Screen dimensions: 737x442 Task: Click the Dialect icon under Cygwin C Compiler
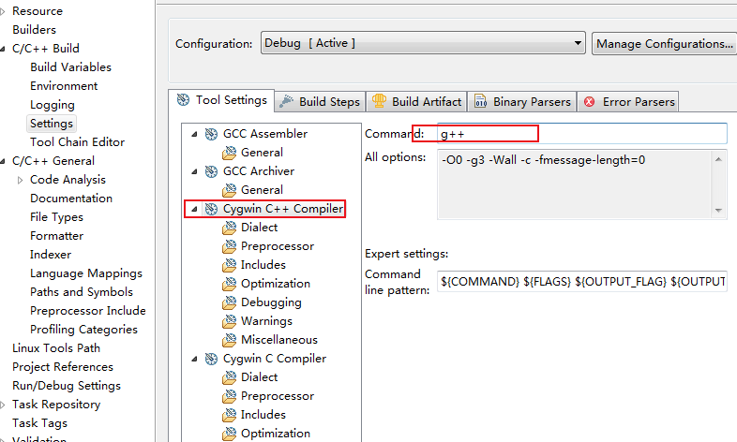pyautogui.click(x=229, y=377)
